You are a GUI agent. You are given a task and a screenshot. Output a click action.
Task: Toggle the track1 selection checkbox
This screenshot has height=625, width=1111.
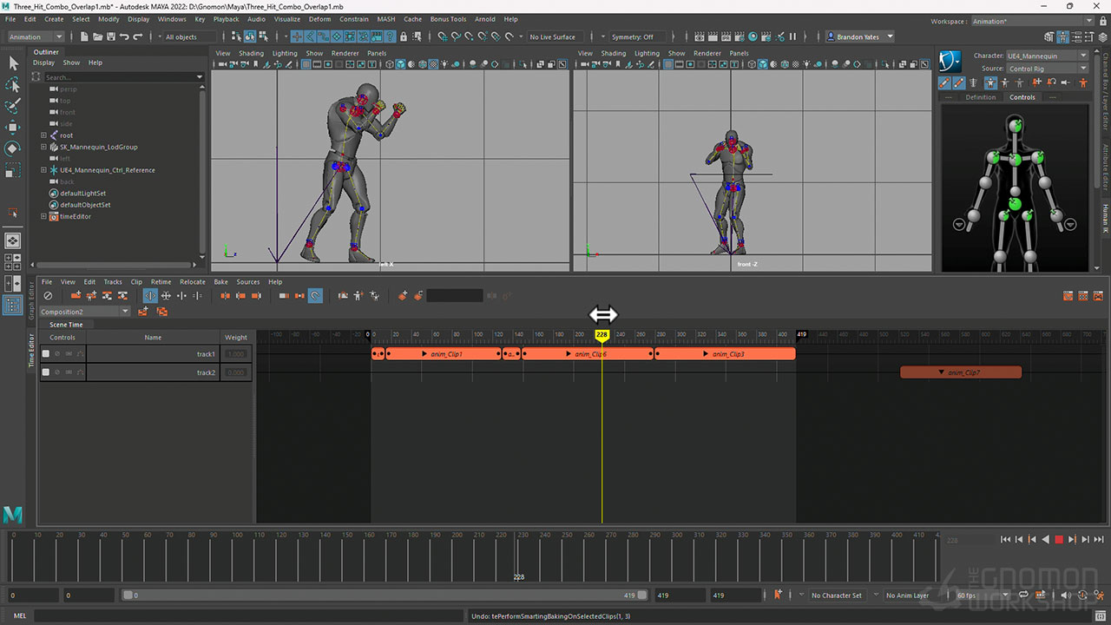46,354
